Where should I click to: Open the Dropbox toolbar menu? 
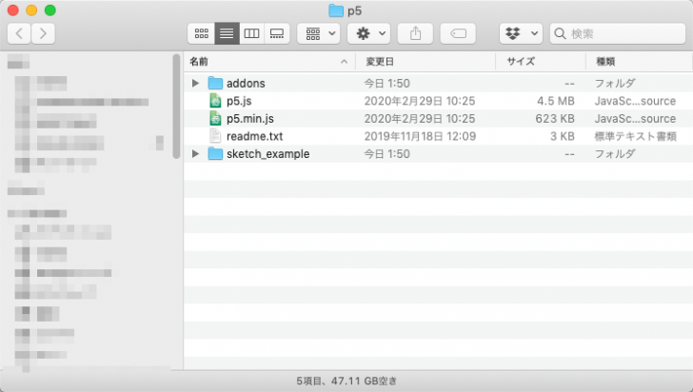click(x=521, y=33)
